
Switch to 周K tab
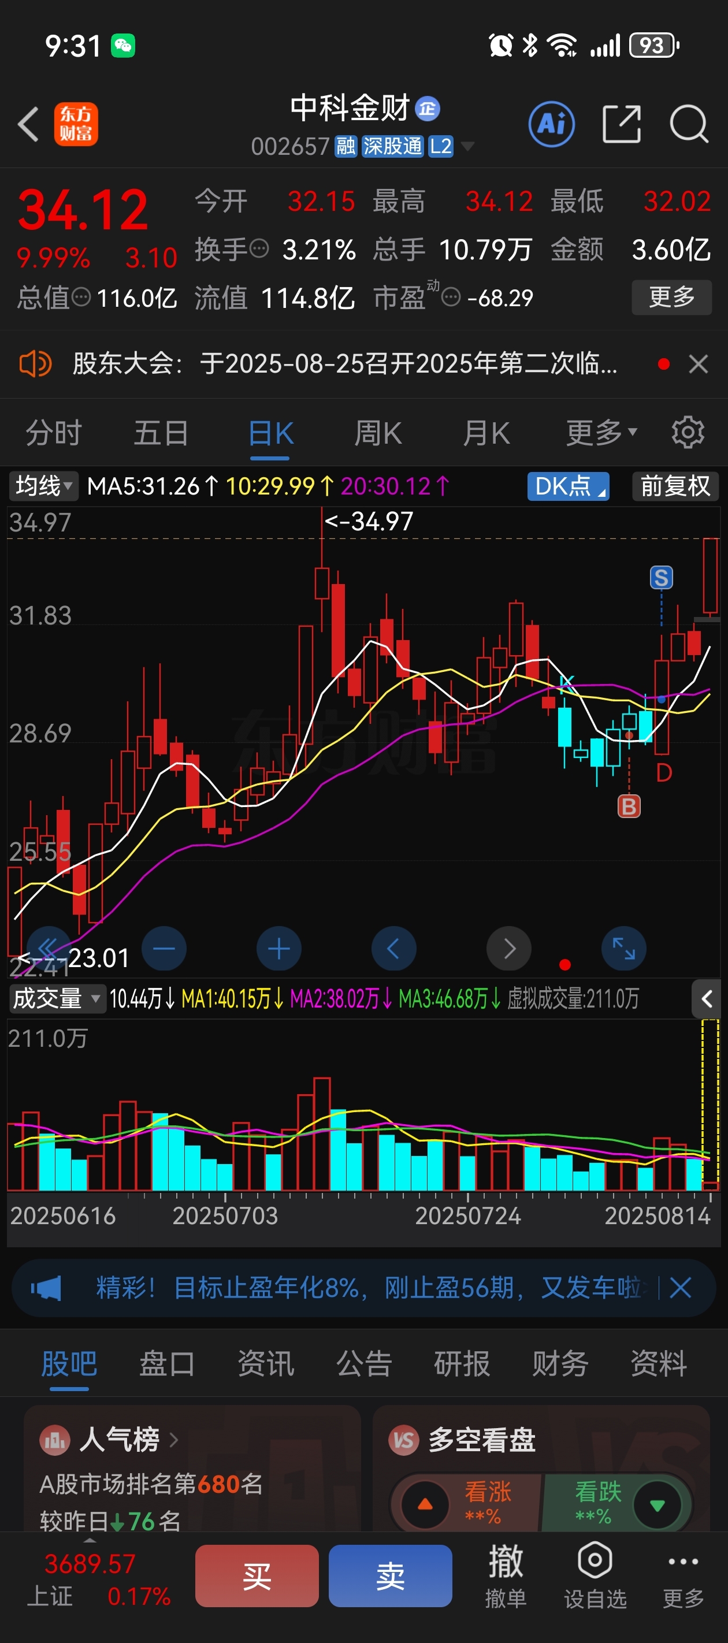378,433
